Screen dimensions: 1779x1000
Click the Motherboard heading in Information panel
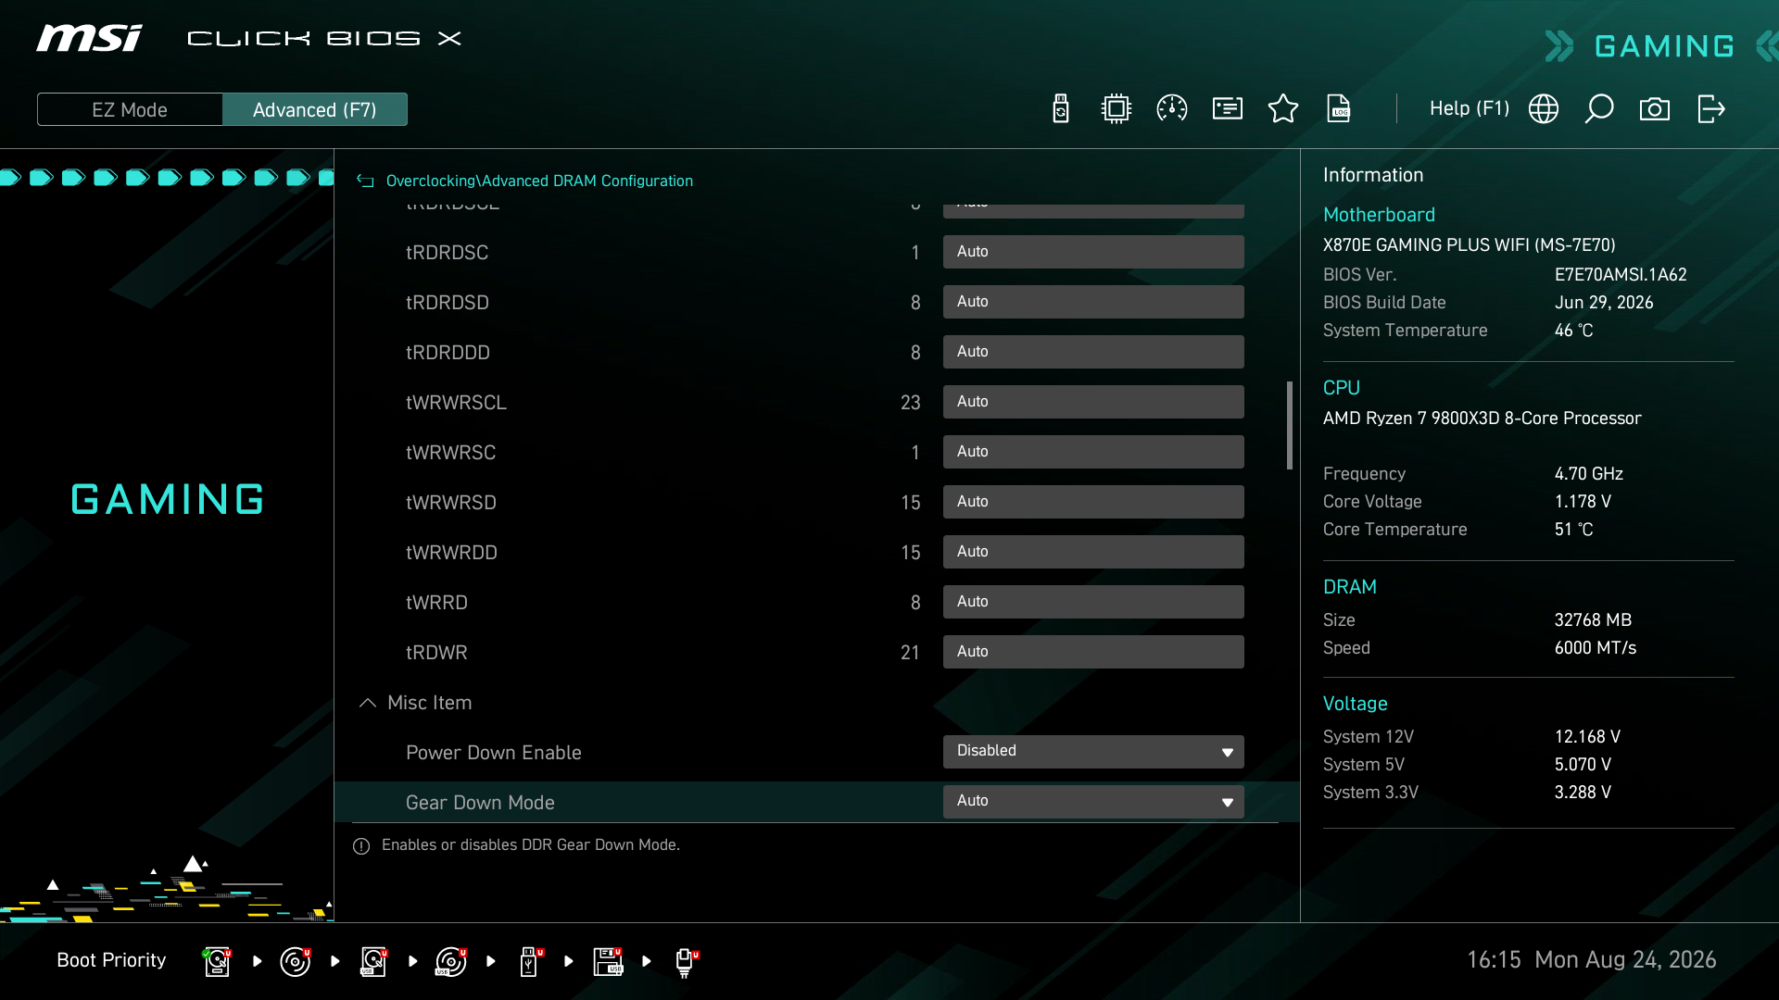[1379, 215]
